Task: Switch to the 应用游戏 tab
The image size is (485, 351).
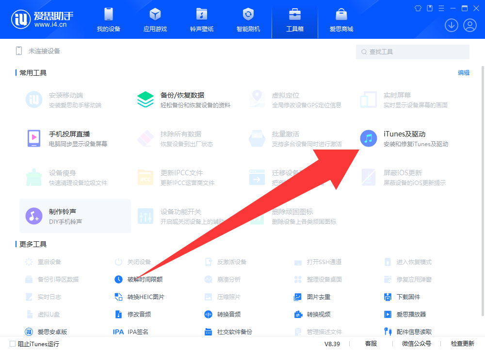Action: click(155, 19)
